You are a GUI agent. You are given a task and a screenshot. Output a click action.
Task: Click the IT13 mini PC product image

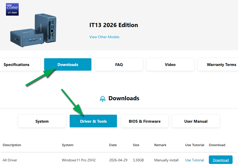33,30
